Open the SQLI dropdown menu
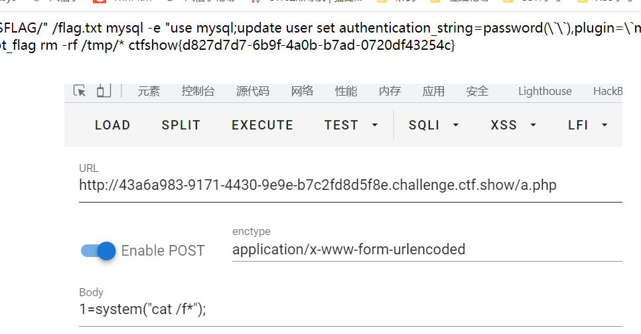 tap(434, 125)
